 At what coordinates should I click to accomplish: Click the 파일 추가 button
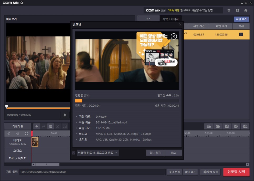pyautogui.click(x=241, y=19)
